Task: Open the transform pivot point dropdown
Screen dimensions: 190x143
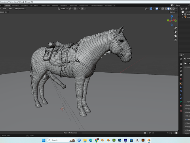Action: (71, 9)
